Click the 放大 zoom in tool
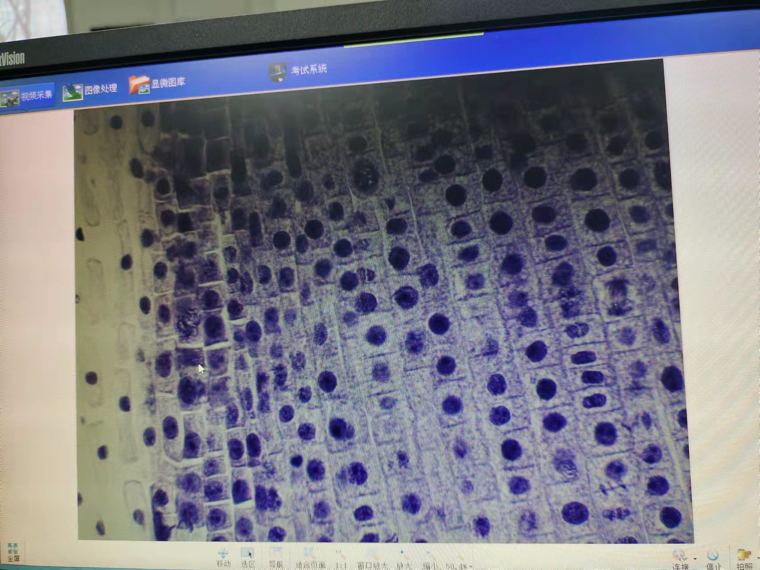 pos(404,558)
